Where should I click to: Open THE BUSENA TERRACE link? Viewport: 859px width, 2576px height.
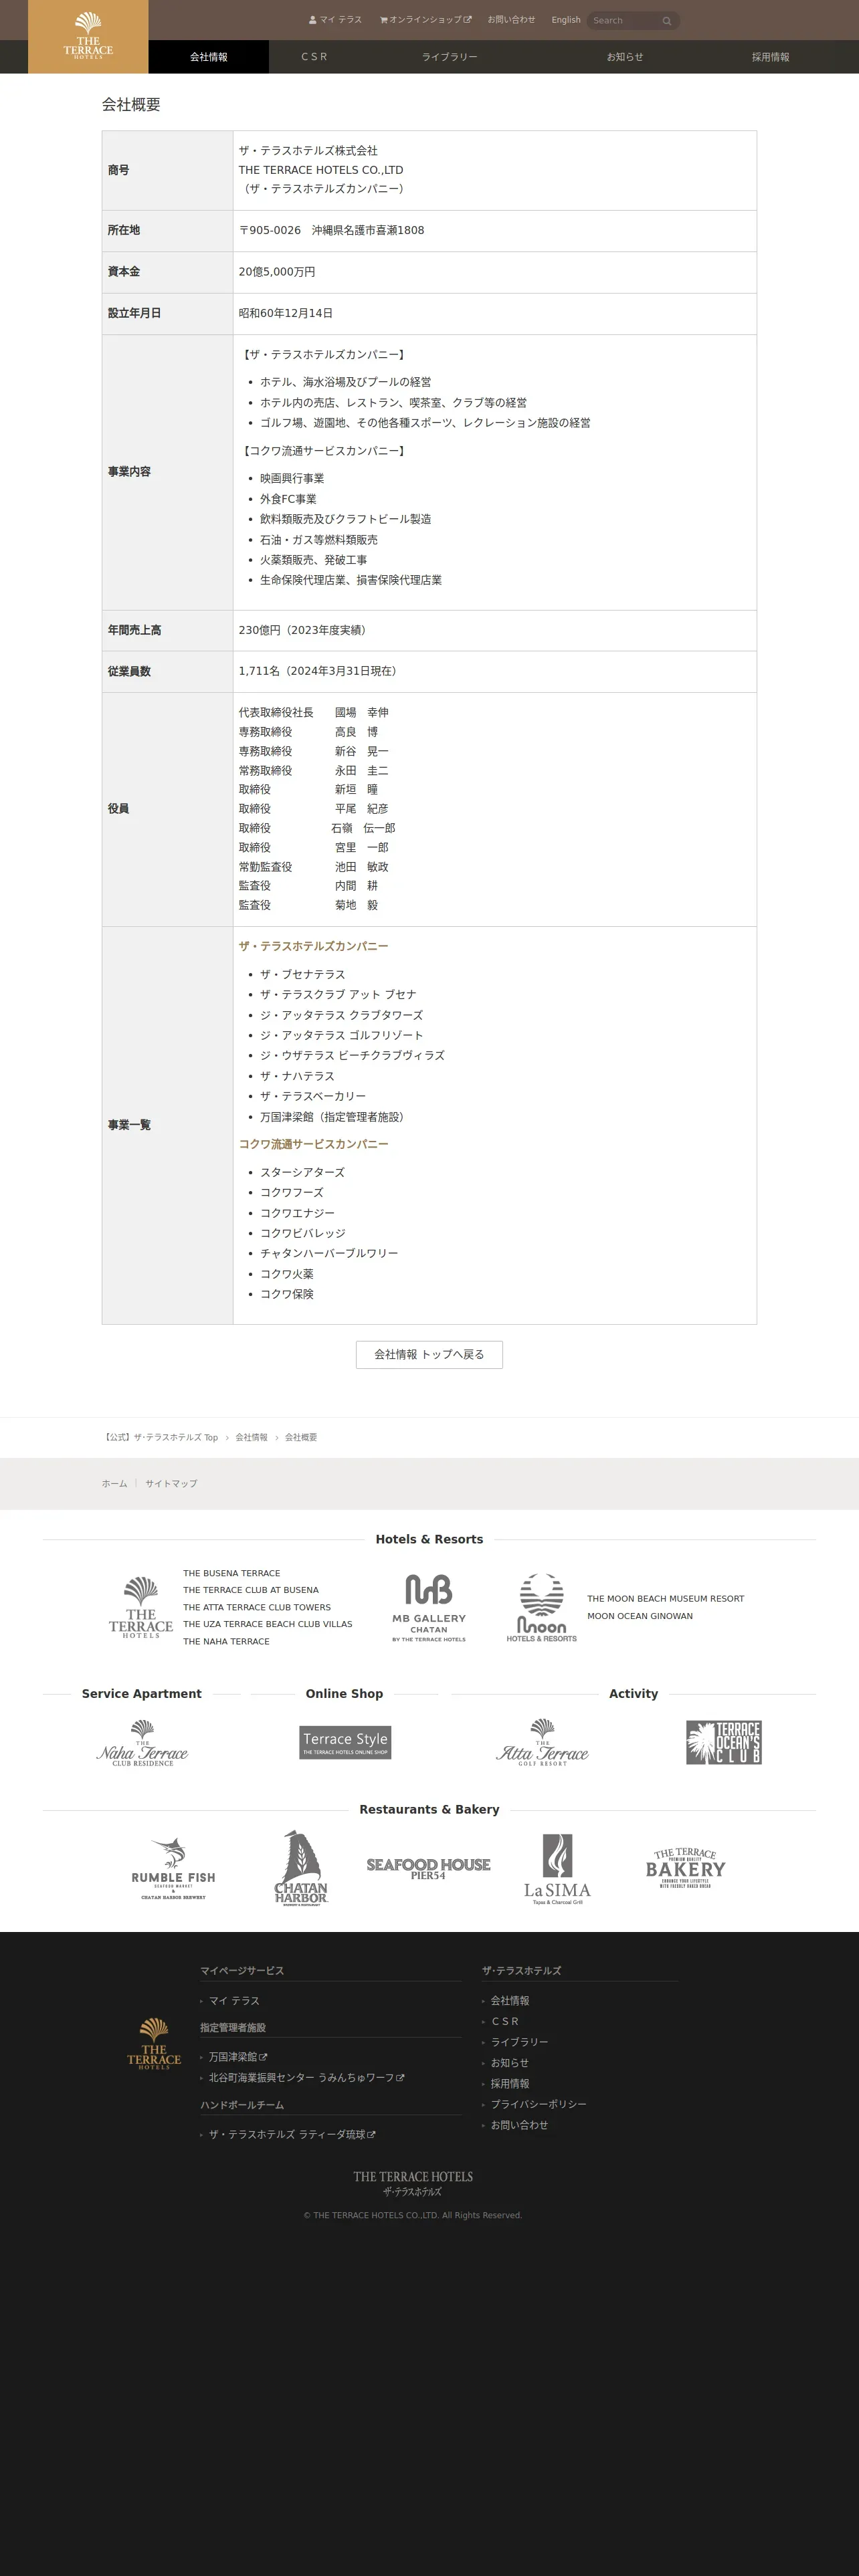[231, 1573]
